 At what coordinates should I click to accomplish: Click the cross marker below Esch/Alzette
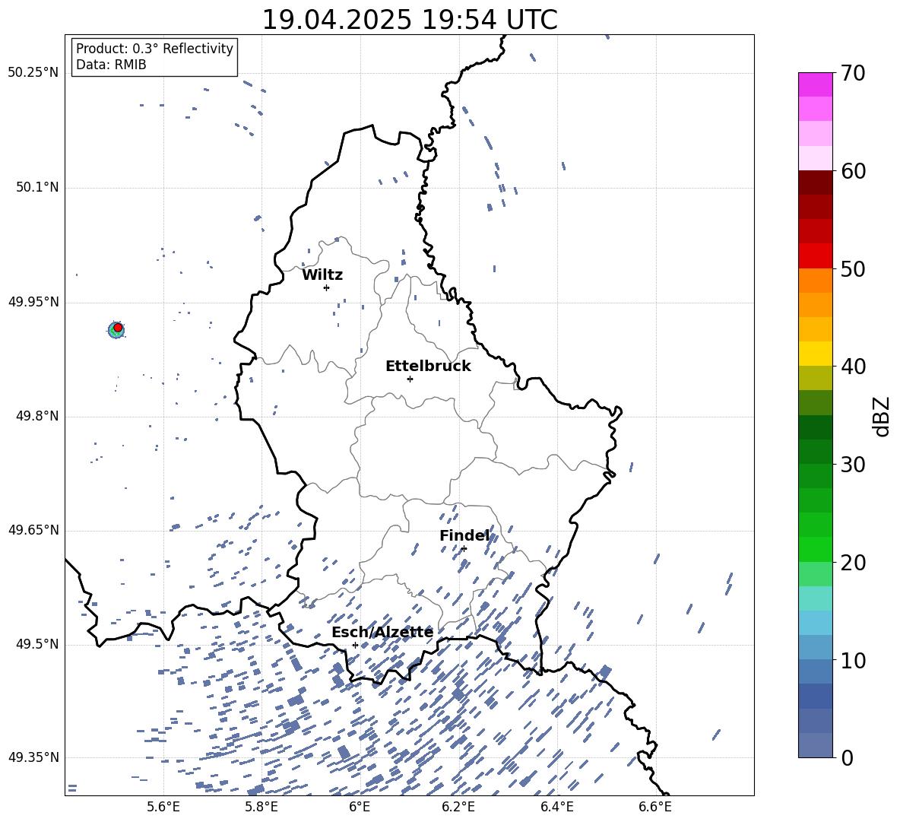click(355, 645)
